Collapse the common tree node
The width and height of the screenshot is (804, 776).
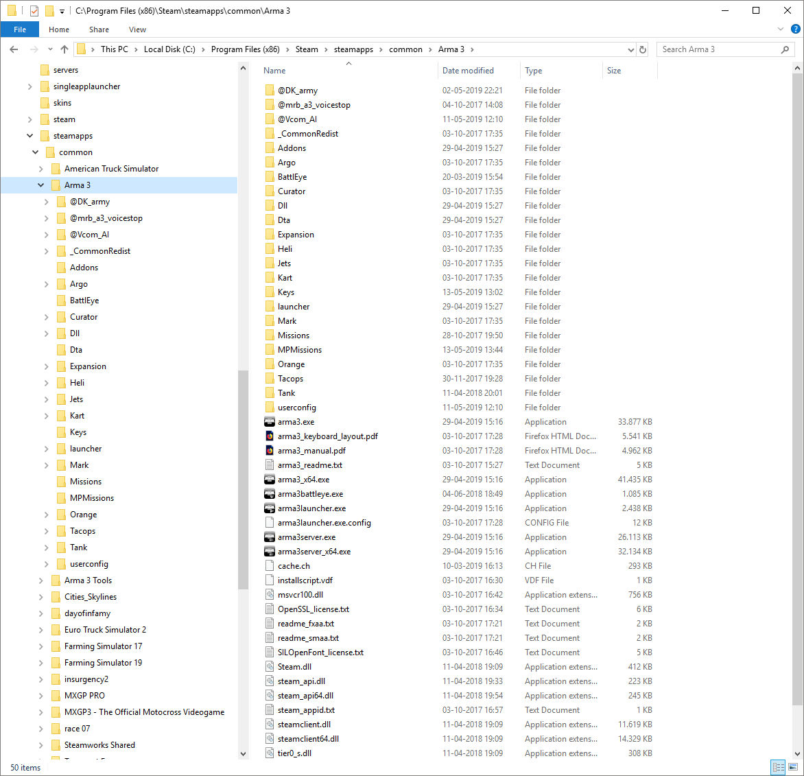click(x=36, y=152)
